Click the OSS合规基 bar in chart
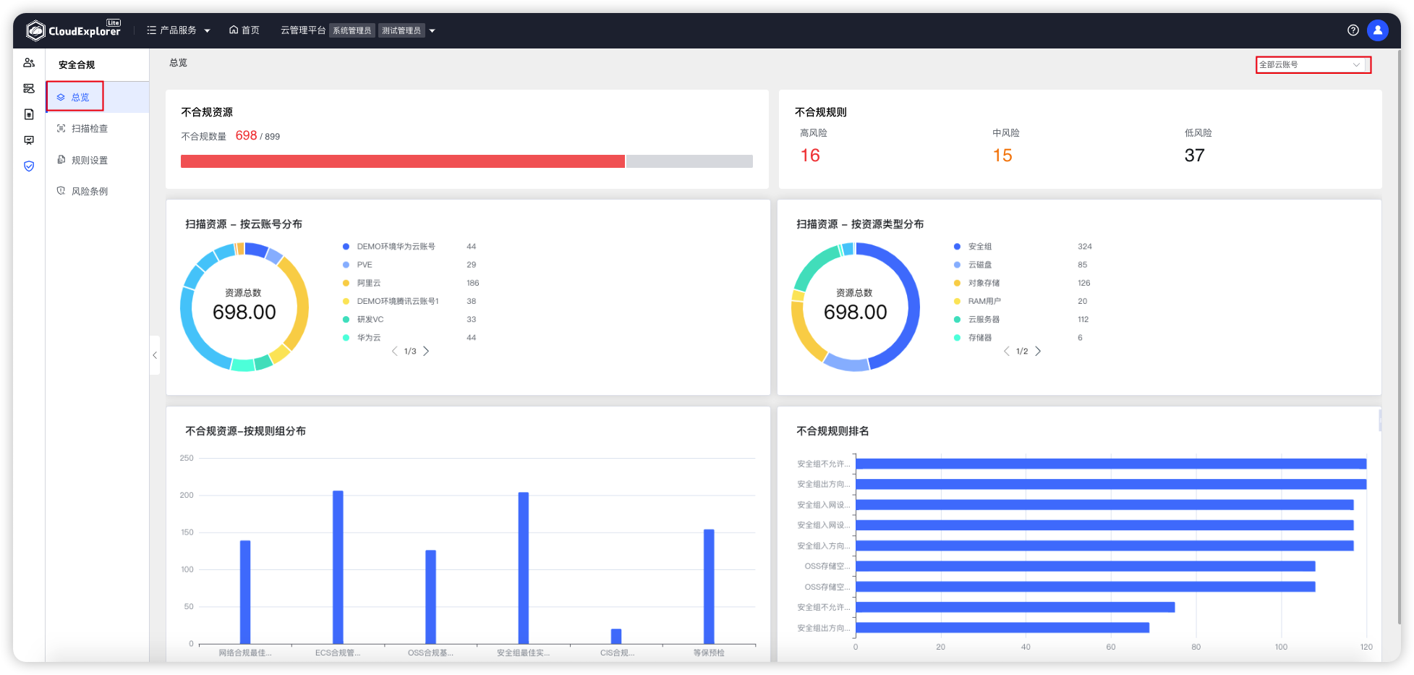Image resolution: width=1414 pixels, height=675 pixels. pyautogui.click(x=430, y=597)
